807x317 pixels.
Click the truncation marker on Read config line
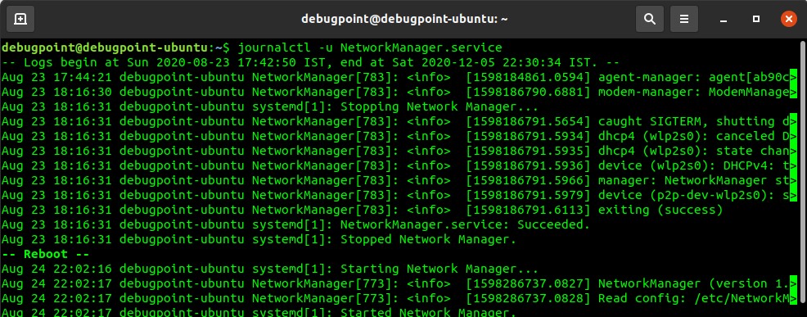pos(793,298)
